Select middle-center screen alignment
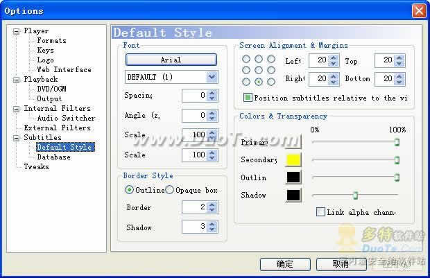The image size is (430, 278). click(259, 70)
